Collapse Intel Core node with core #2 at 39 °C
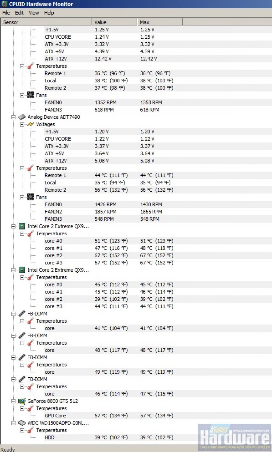272x452 pixels. click(13, 270)
